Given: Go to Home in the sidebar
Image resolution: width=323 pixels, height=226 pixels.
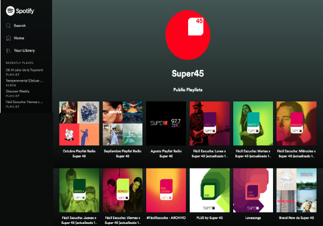Looking at the screenshot, I should point(19,38).
